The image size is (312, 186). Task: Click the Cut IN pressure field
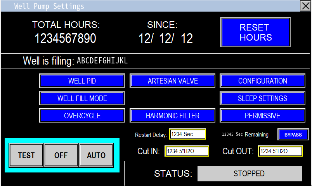point(187,151)
